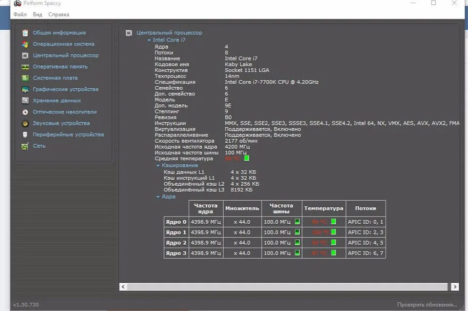Screen dimensions: 468x311
Task: Click the APIC ID: 6, 7 cell
Action: (366, 253)
